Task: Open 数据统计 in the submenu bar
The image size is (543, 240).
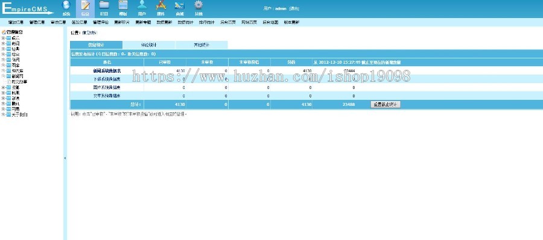Action: point(185,22)
